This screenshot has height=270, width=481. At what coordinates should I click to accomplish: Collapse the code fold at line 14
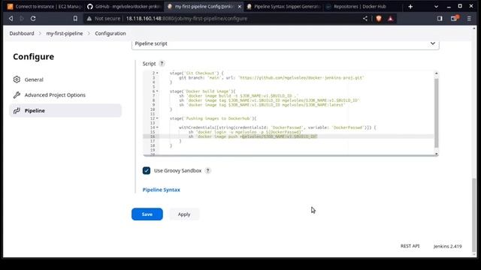tap(157, 127)
